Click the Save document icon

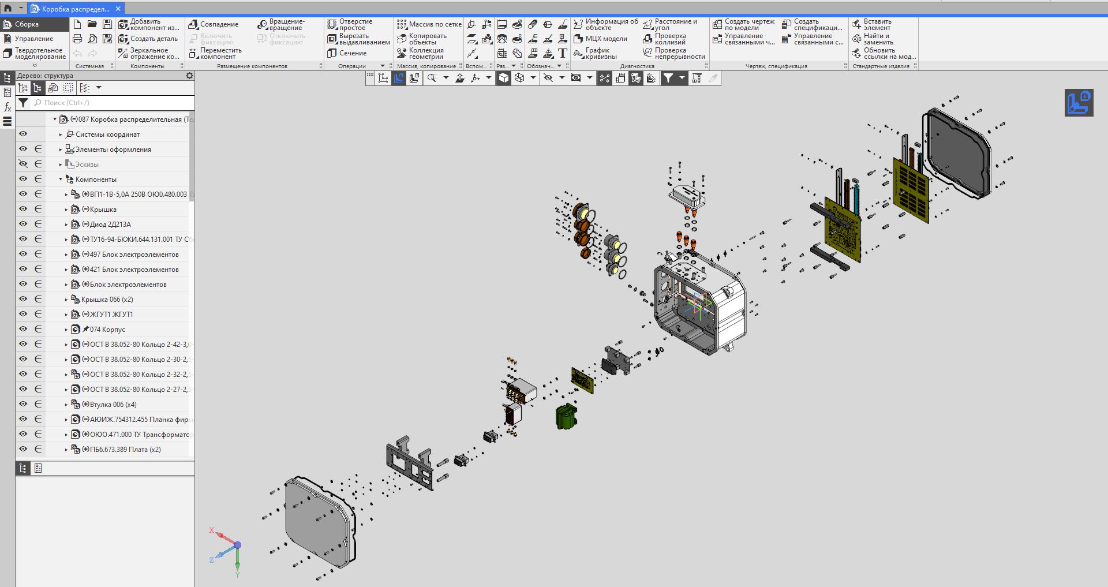(x=107, y=24)
